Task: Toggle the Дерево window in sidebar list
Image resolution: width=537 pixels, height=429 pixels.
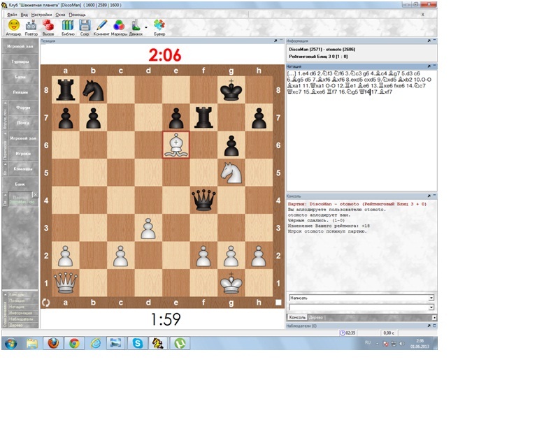Action: point(23,326)
